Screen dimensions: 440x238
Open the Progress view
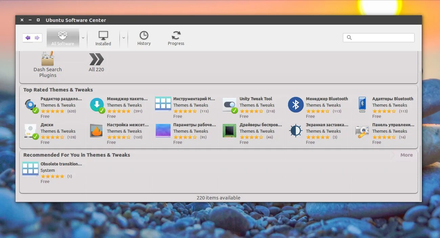point(176,38)
